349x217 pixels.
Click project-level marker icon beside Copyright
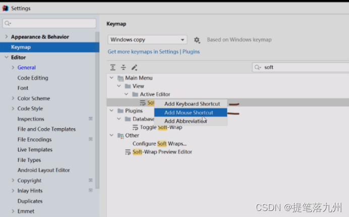pyautogui.click(x=91, y=180)
